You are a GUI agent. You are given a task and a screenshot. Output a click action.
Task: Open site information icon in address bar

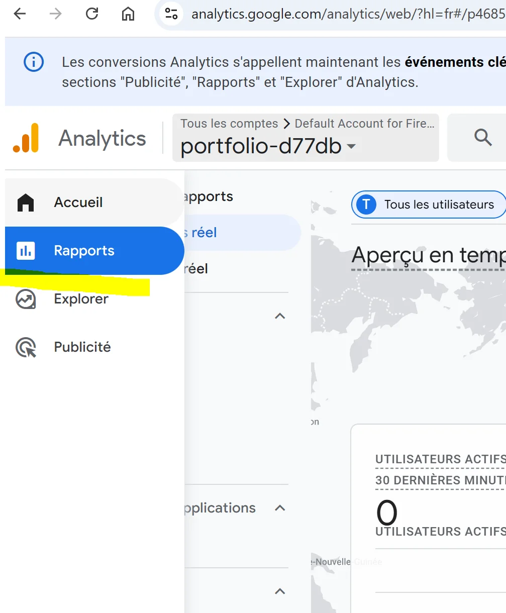coord(171,14)
